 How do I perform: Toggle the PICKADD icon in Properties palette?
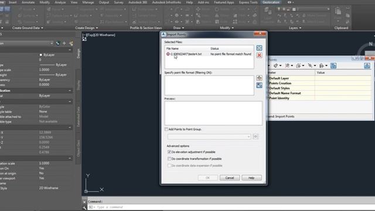[57, 43]
